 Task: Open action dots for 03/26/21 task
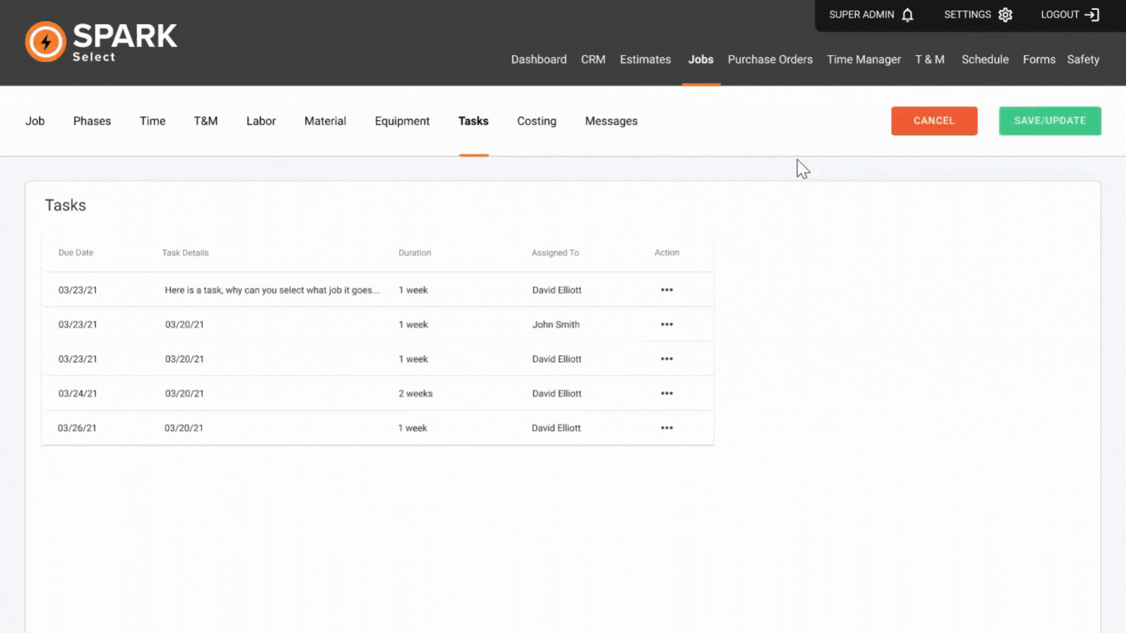coord(667,428)
